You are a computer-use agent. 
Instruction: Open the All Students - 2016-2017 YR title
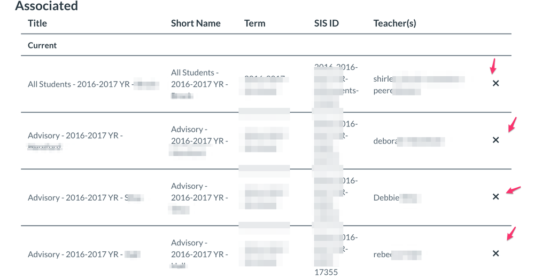(94, 84)
